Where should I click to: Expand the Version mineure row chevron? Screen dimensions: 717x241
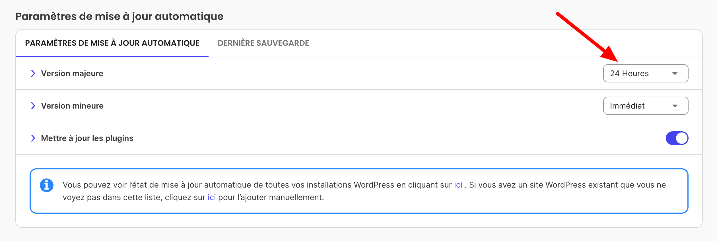pyautogui.click(x=33, y=106)
